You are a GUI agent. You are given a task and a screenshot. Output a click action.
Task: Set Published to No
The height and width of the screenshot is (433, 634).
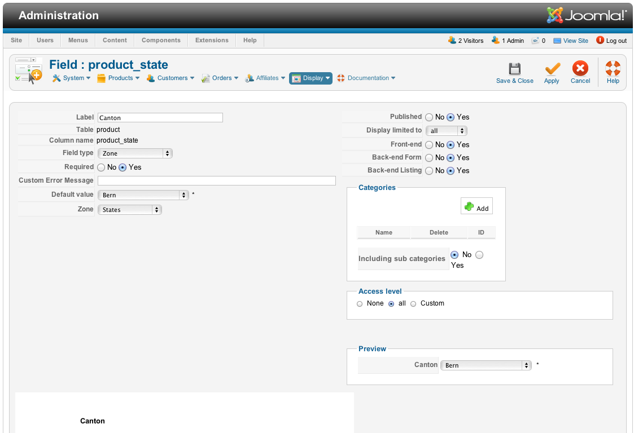click(429, 117)
